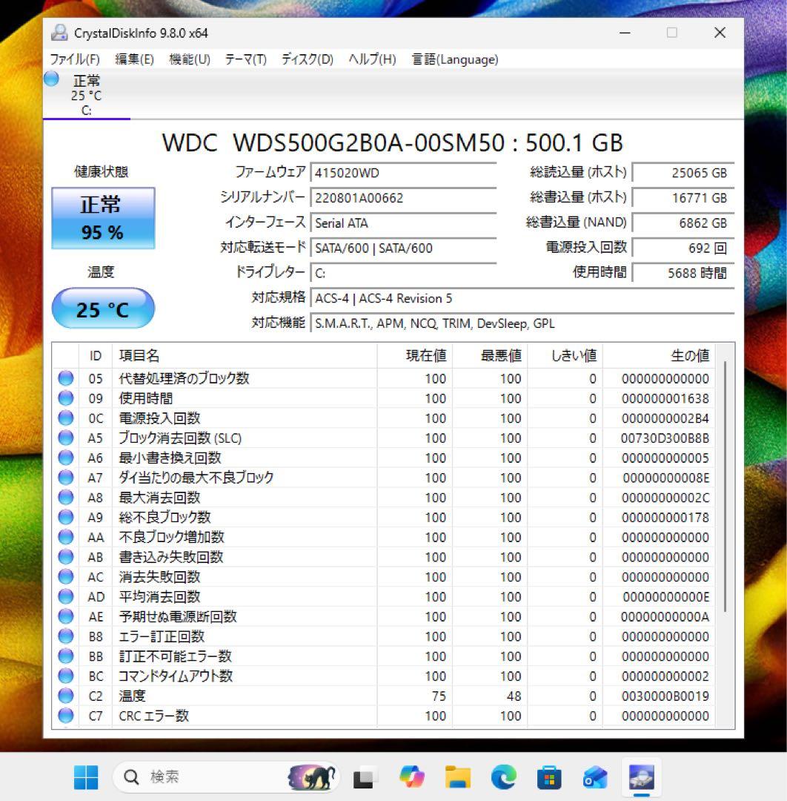Click status circle for row 0C 電源投入回数
Screen dimensions: 787x801
pyautogui.click(x=66, y=418)
